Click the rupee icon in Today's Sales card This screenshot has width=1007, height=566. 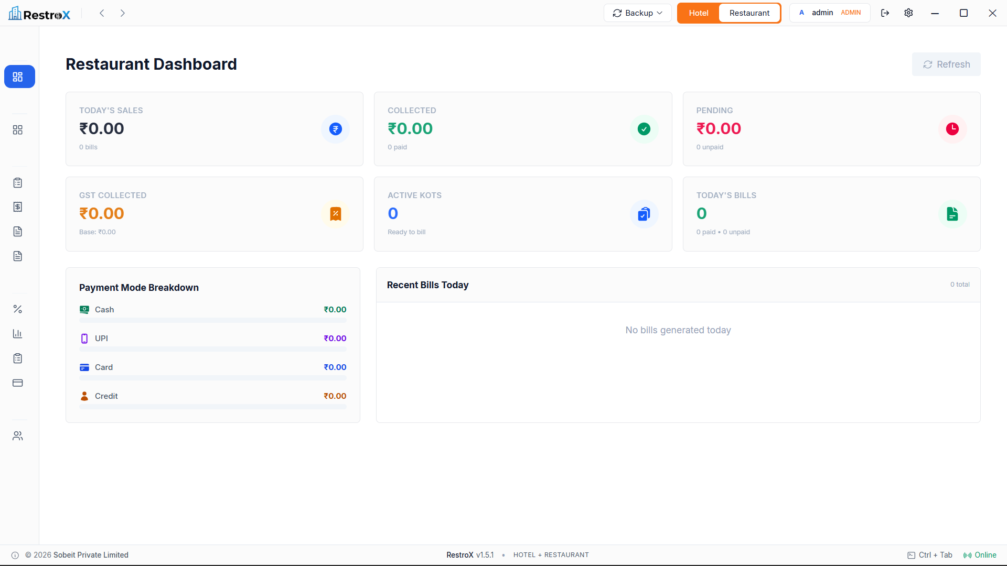click(x=336, y=129)
